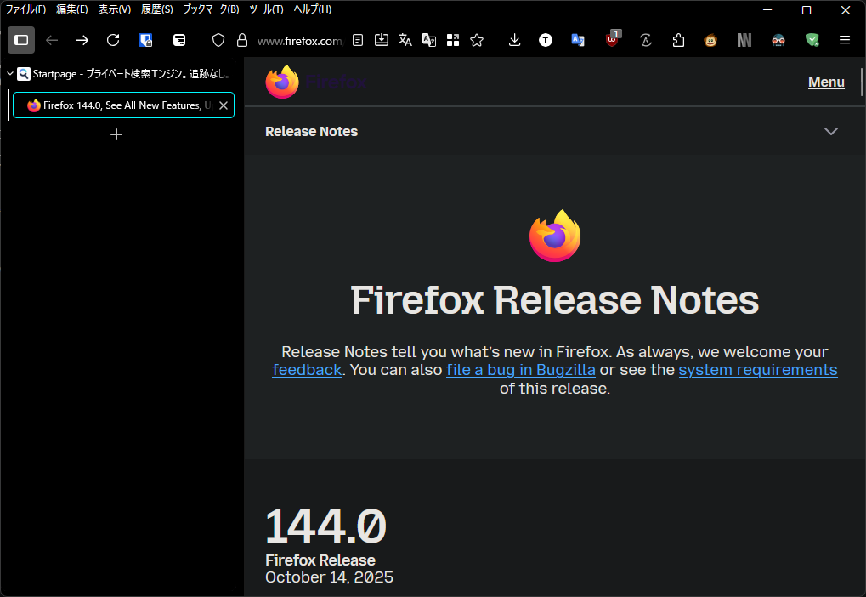This screenshot has height=597, width=866.
Task: Click the "file a bug in Bugzilla" link
Action: [520, 370]
